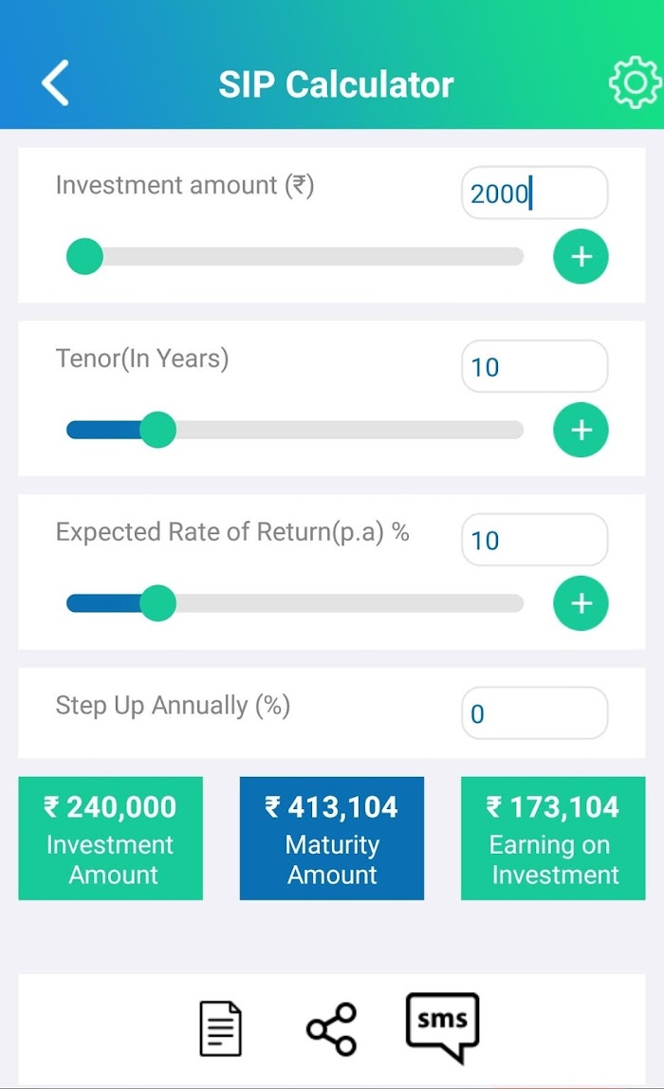Select the Maturity Amount tile
The width and height of the screenshot is (664, 1089).
(331, 839)
